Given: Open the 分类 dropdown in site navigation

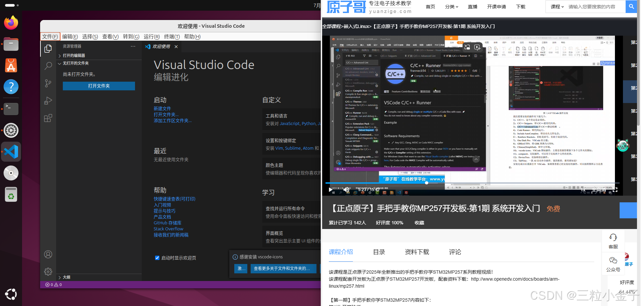Looking at the screenshot, I should click(452, 7).
